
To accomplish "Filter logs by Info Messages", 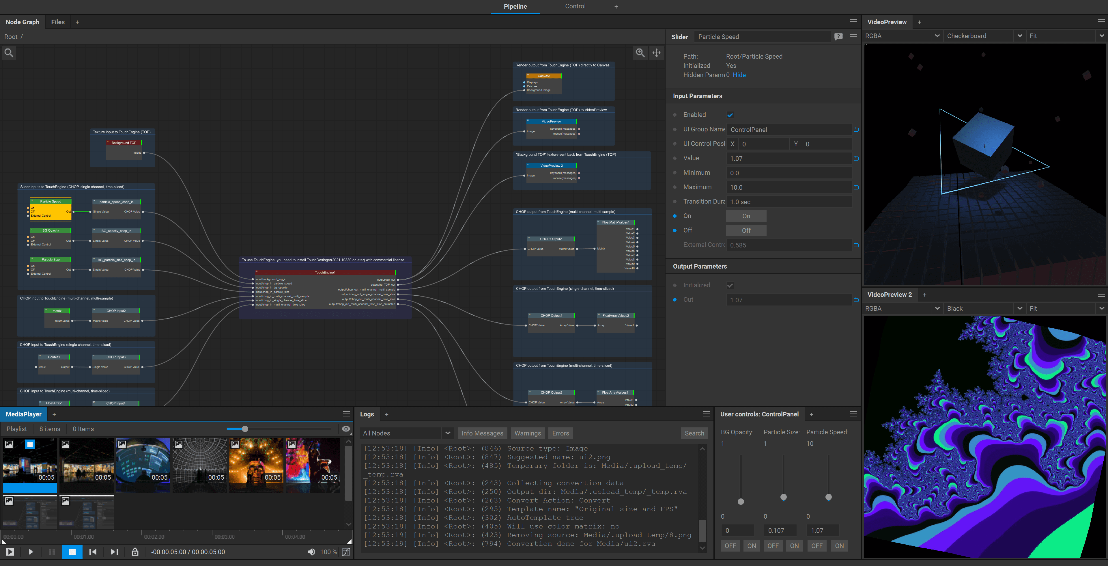I will [482, 433].
